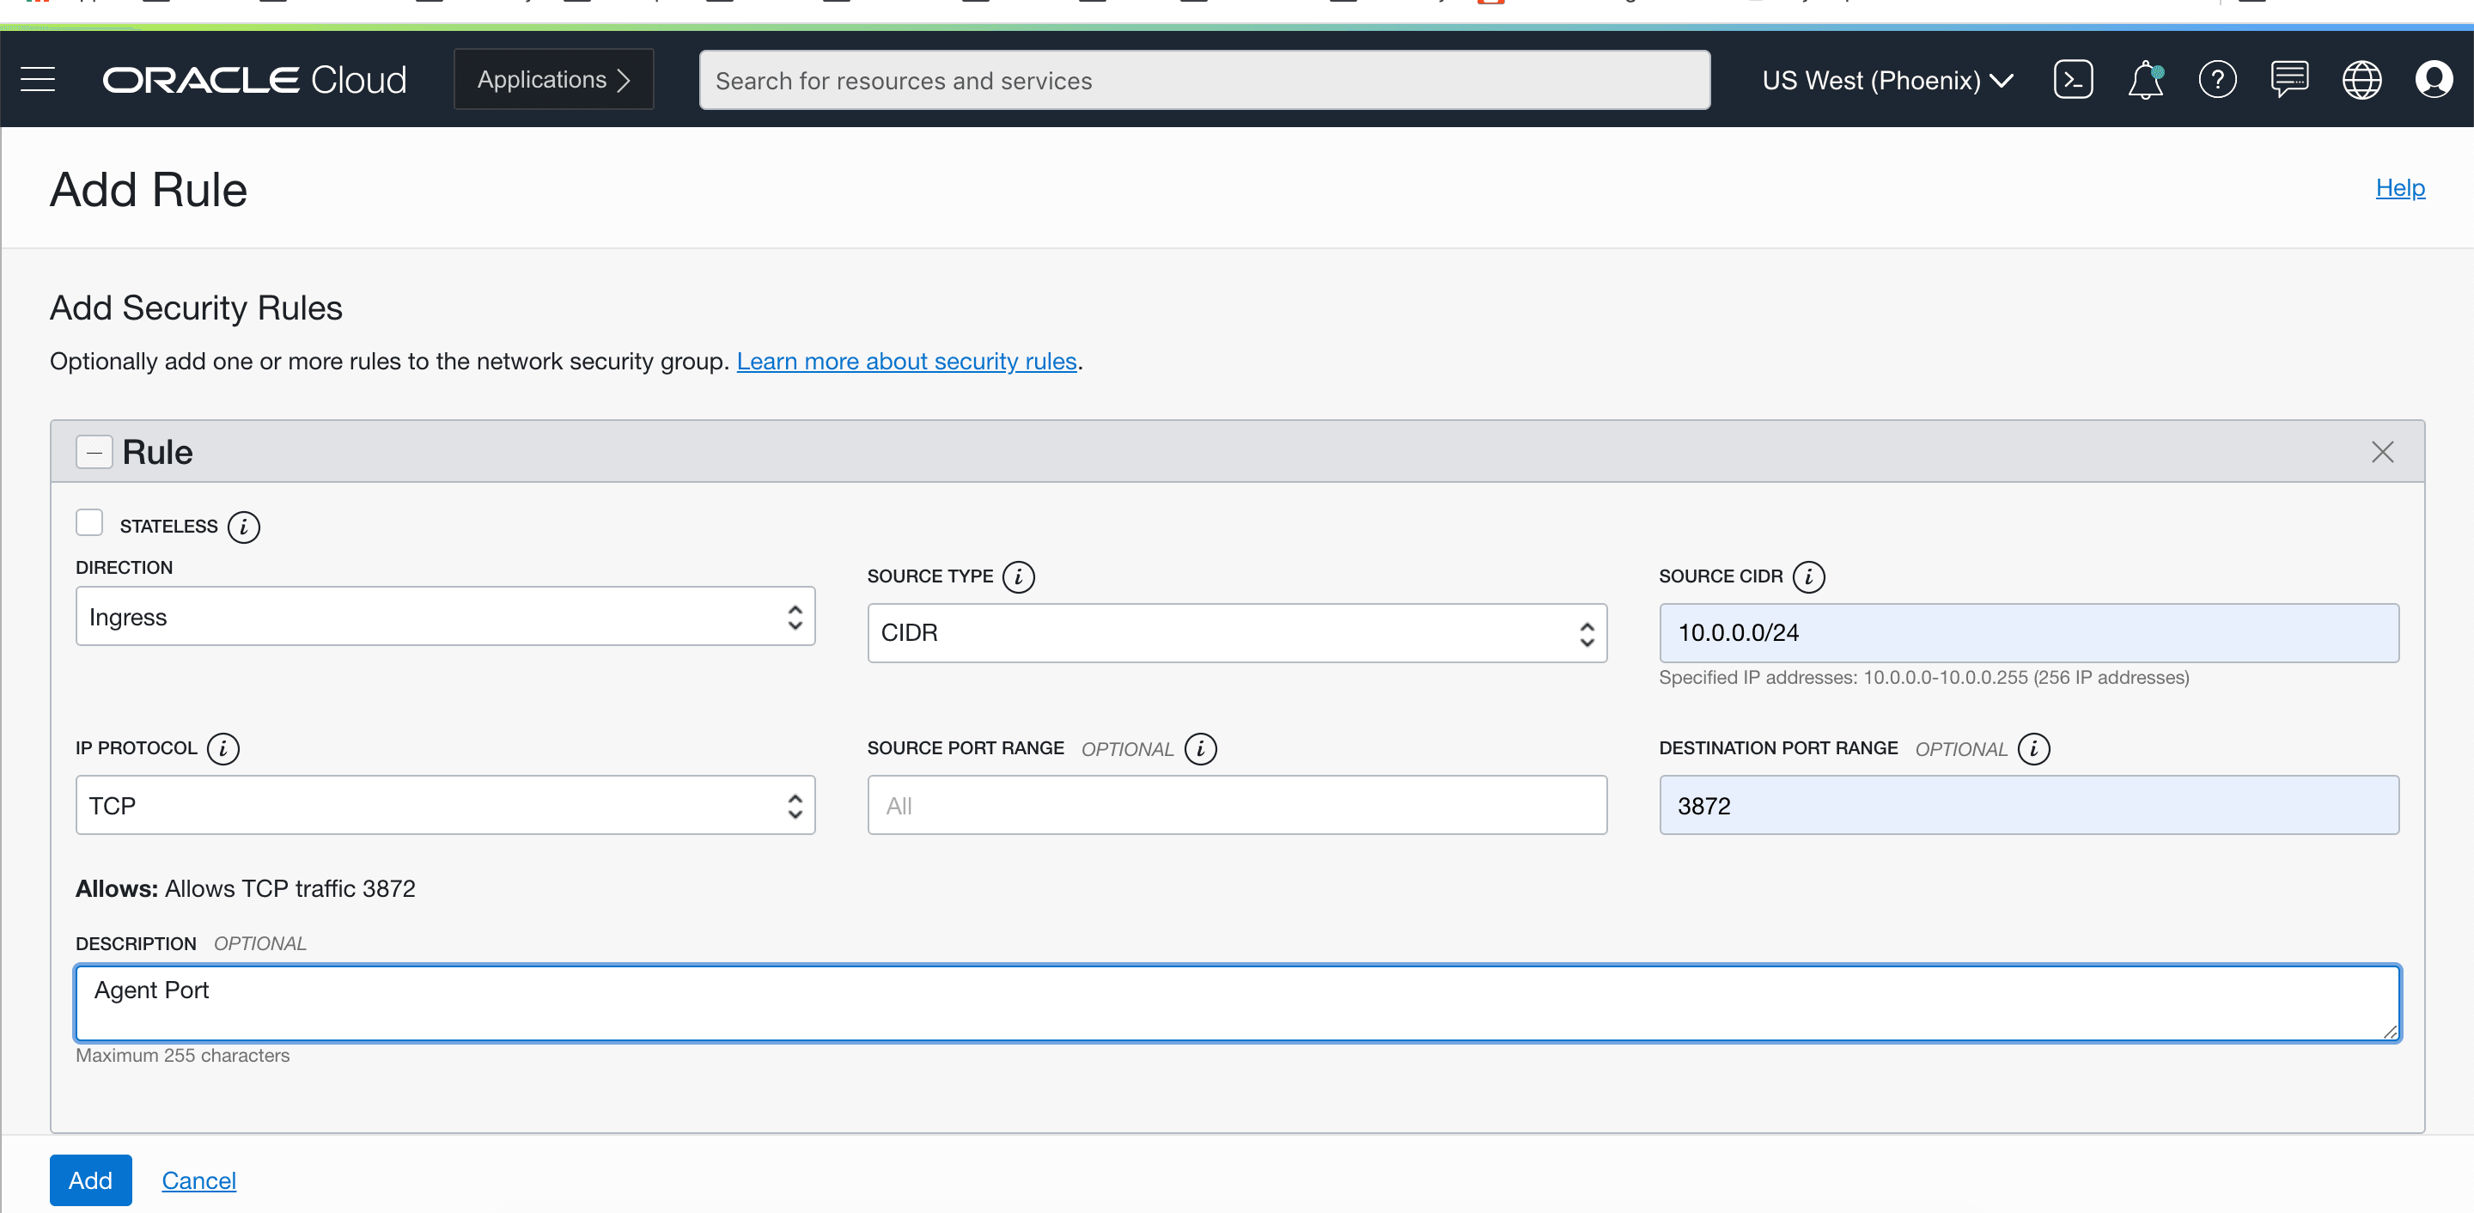Show IP Protocol info tooltip
This screenshot has height=1213, width=2474.
point(222,748)
